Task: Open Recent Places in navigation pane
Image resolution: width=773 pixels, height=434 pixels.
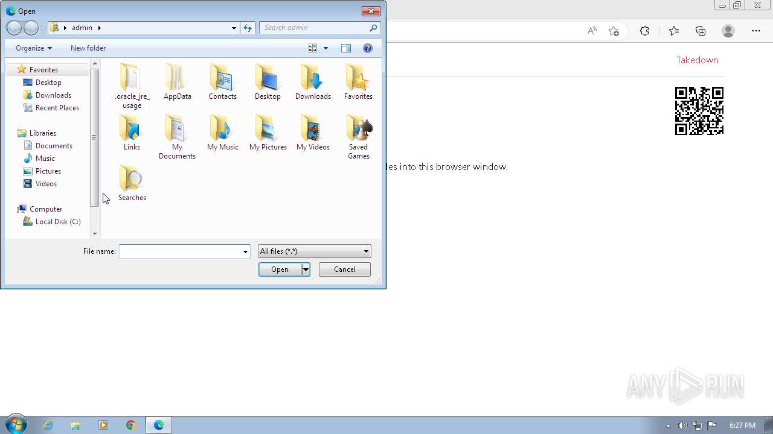Action: (x=57, y=108)
